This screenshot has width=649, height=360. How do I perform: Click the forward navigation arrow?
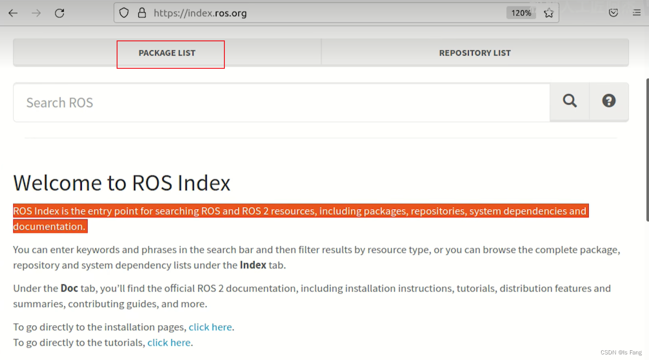point(36,13)
